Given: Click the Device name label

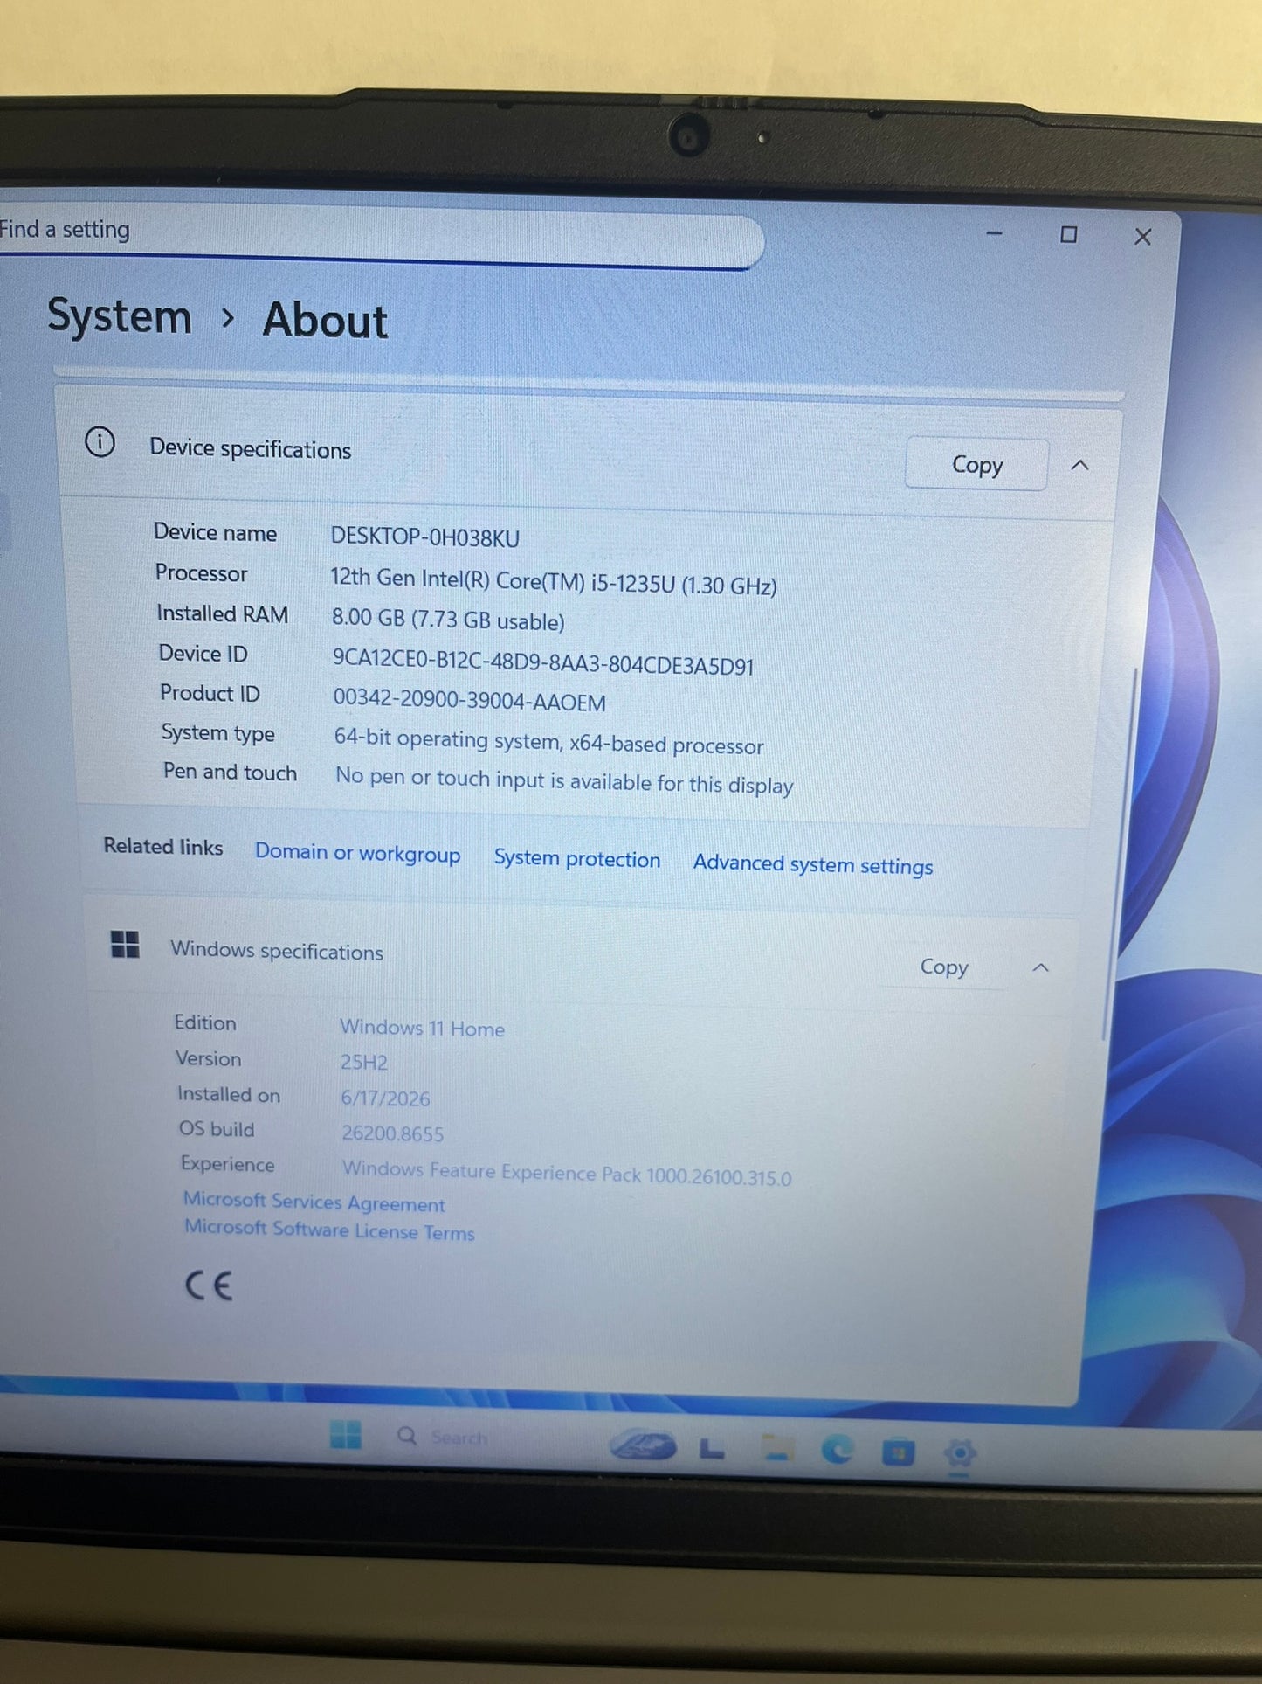Looking at the screenshot, I should [216, 532].
